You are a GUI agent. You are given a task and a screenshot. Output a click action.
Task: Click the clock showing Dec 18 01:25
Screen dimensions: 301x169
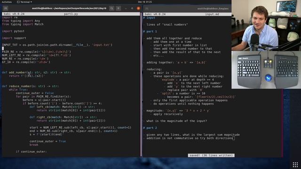145,2
